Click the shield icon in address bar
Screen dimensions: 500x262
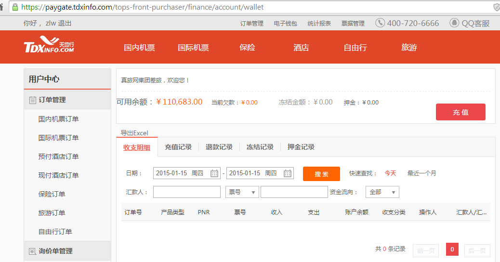(497, 7)
